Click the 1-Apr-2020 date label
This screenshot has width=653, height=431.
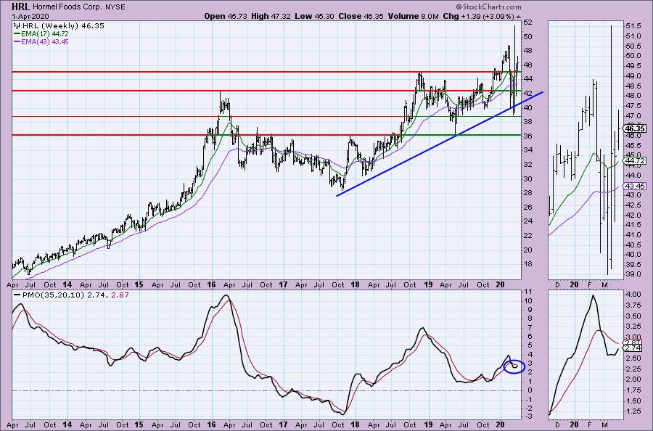30,16
